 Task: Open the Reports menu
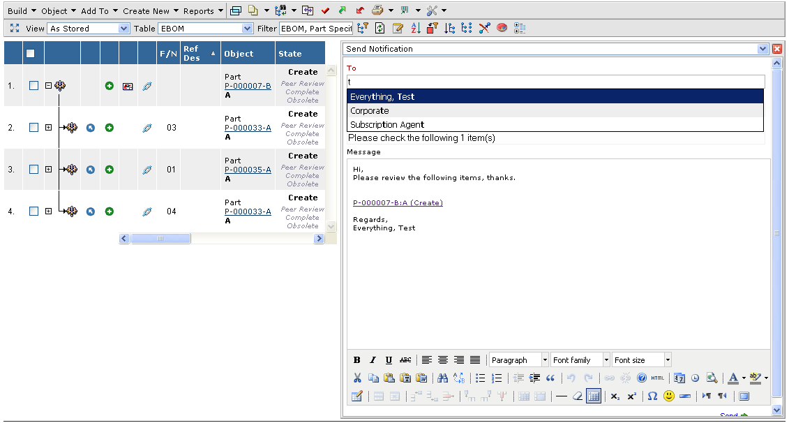click(203, 11)
